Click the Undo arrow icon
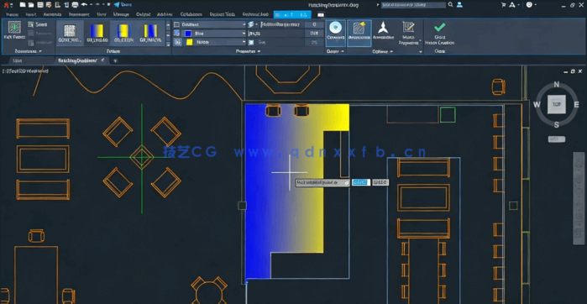The width and height of the screenshot is (587, 304). coord(84,5)
